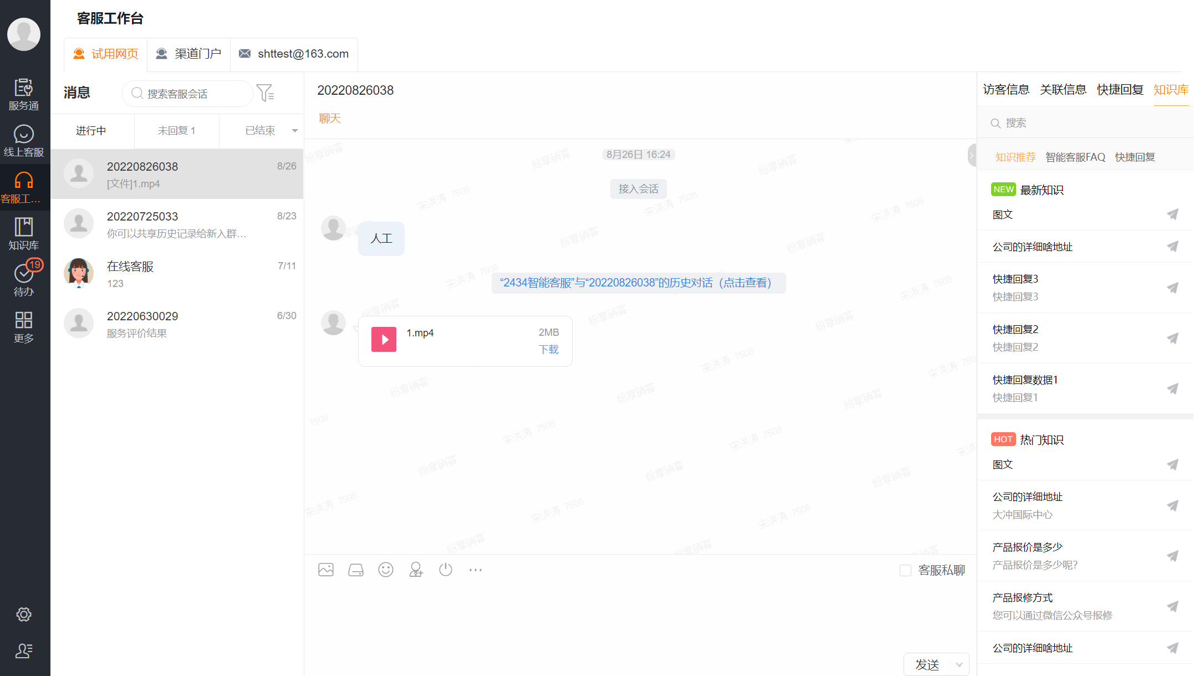Send 快捷回复3 using its paper plane icon
Screen dimensions: 1194x676
(x=1172, y=288)
